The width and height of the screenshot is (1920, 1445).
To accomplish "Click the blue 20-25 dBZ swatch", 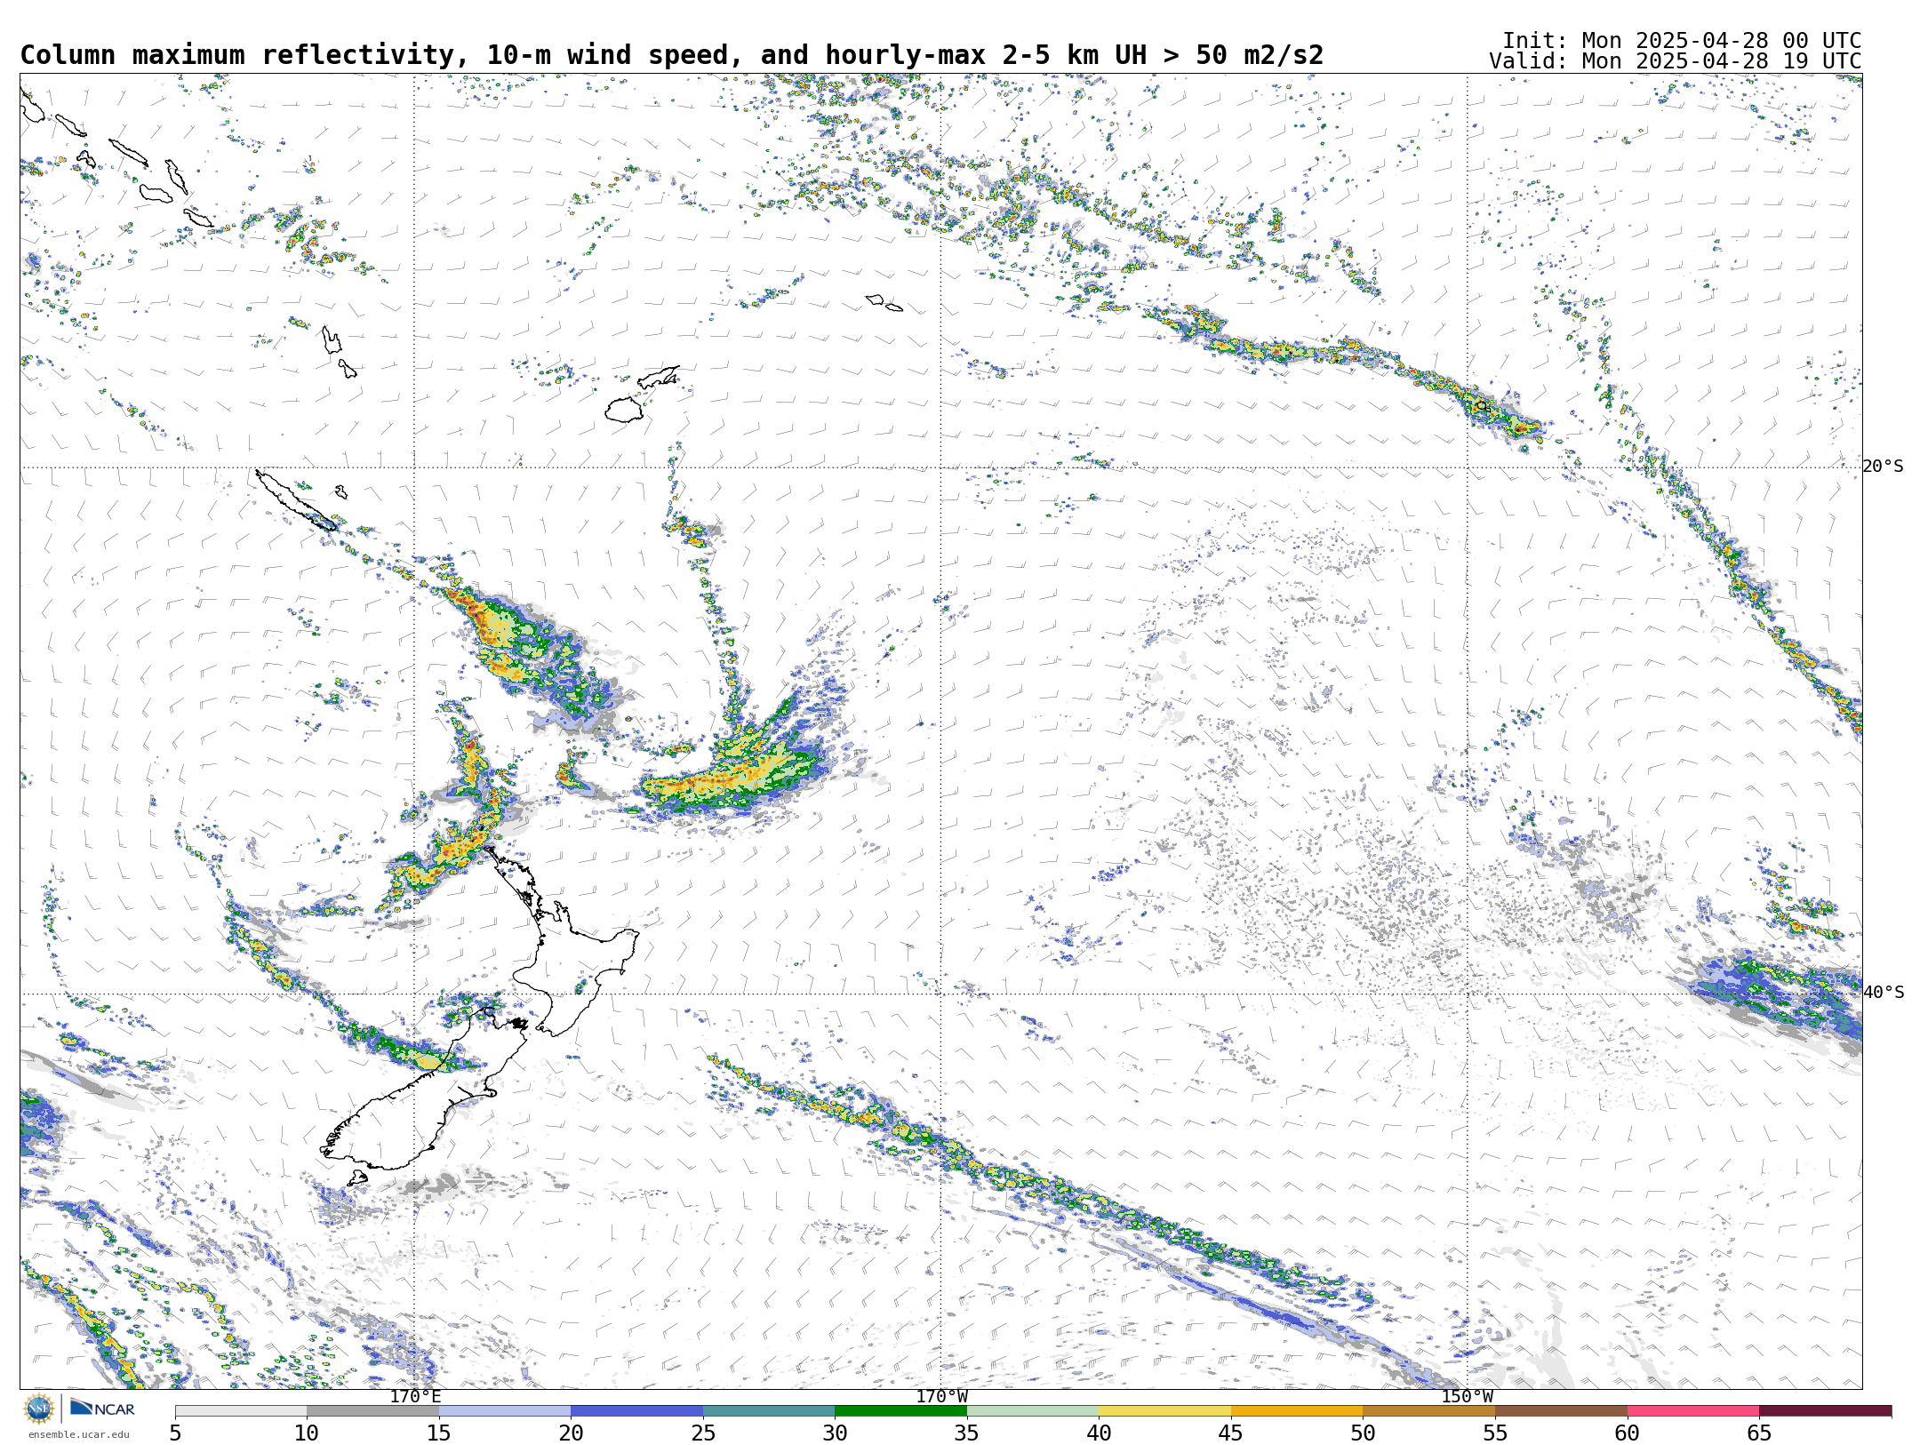I will point(636,1411).
